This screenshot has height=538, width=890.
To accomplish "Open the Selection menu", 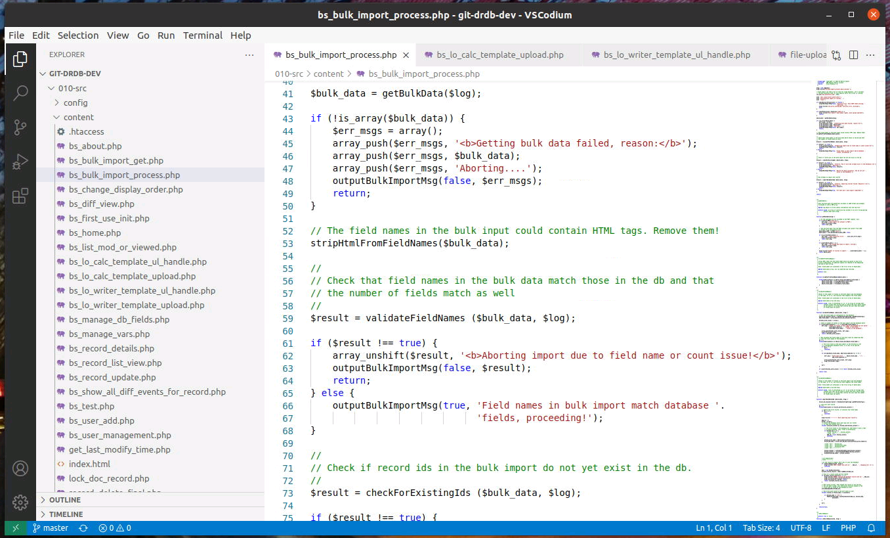I will click(x=78, y=35).
